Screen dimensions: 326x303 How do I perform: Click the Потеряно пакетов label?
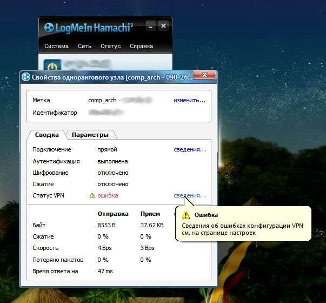click(58, 260)
